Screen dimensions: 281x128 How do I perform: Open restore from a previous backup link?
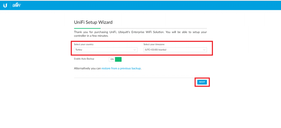point(121,68)
